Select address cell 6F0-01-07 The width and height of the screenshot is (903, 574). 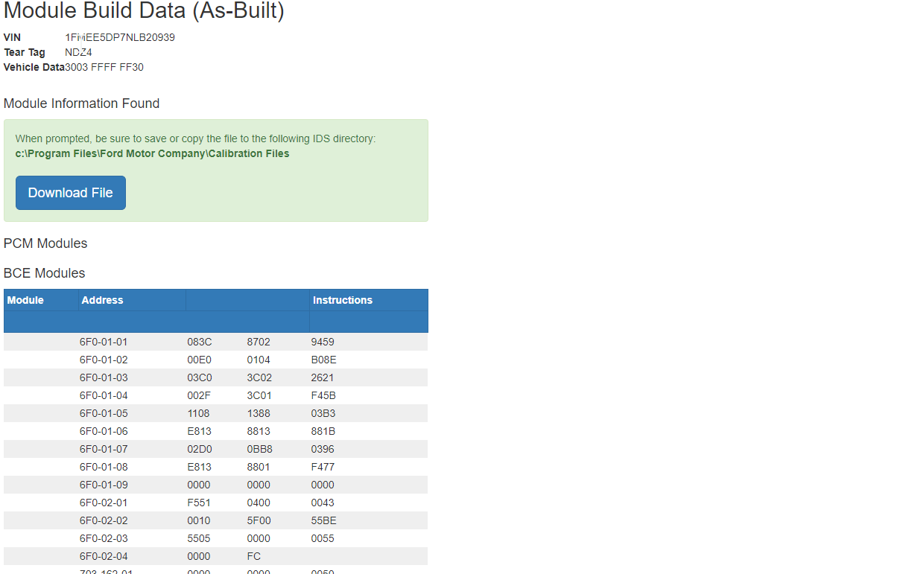(104, 449)
